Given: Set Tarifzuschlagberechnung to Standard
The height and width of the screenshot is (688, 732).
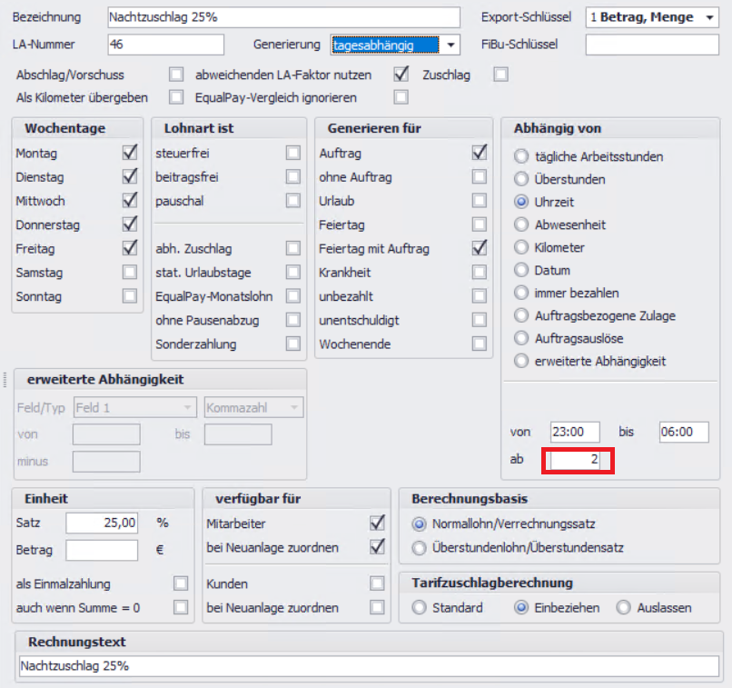Looking at the screenshot, I should pos(419,607).
